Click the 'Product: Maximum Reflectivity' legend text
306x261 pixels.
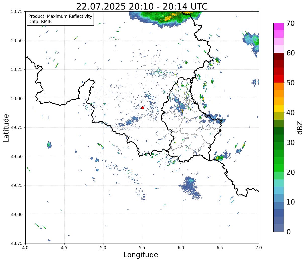coord(60,16)
